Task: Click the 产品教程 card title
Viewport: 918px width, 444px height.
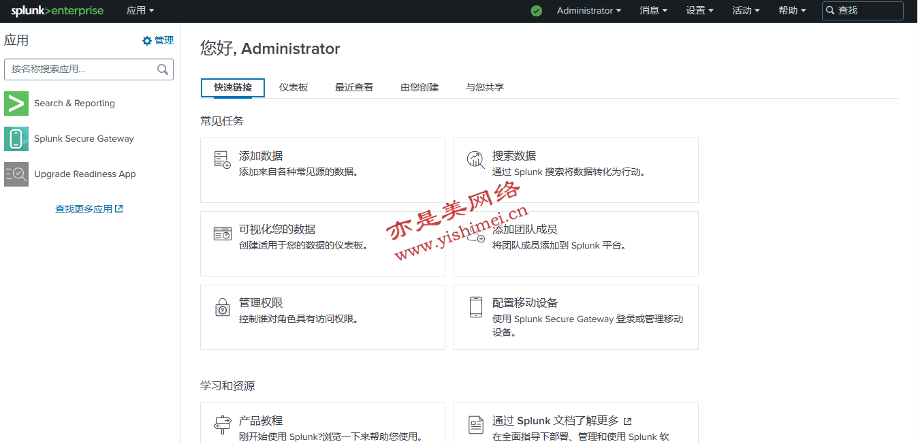Action: click(261, 421)
